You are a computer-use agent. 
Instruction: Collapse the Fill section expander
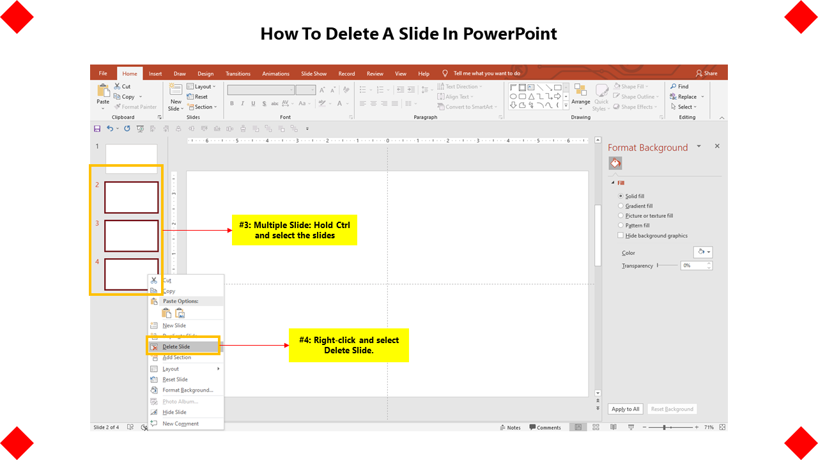pyautogui.click(x=613, y=183)
